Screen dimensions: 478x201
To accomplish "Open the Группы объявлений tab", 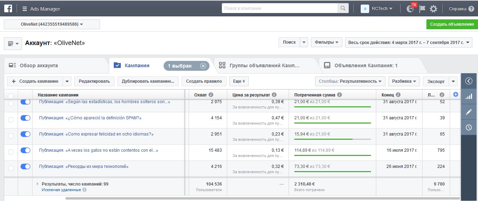I will pyautogui.click(x=264, y=65).
